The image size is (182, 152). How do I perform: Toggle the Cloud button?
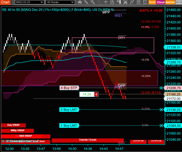[161, 2]
